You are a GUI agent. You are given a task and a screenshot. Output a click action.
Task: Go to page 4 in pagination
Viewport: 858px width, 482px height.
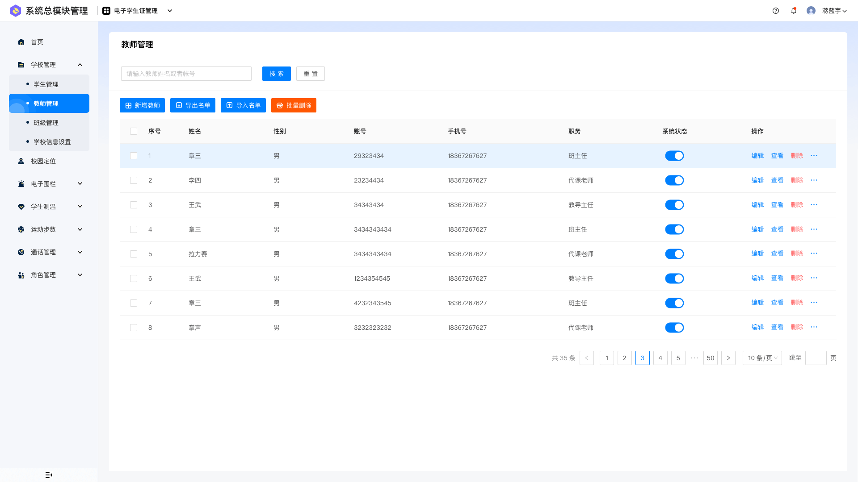click(660, 358)
